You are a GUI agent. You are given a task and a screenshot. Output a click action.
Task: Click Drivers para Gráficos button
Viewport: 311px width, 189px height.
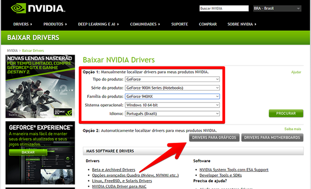click(214, 137)
